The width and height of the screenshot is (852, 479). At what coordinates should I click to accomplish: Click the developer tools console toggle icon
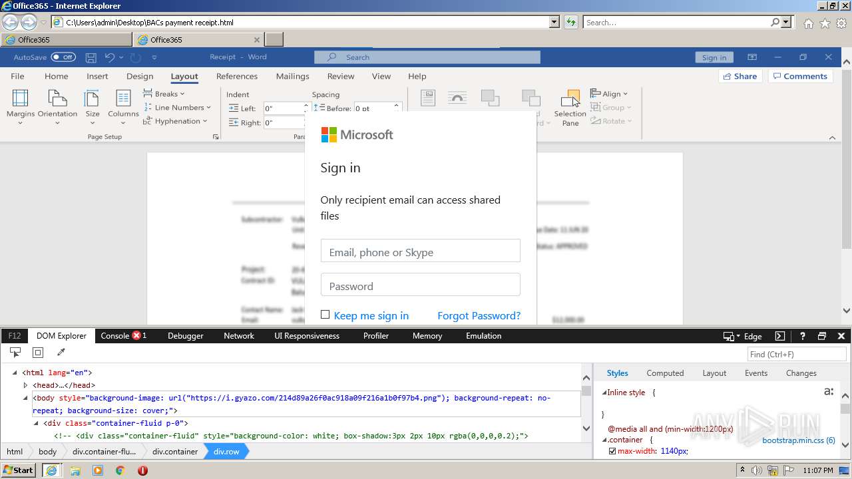point(780,336)
